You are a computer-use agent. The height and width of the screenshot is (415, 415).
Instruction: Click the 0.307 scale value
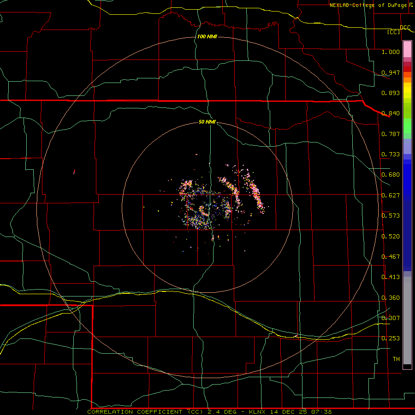click(391, 318)
